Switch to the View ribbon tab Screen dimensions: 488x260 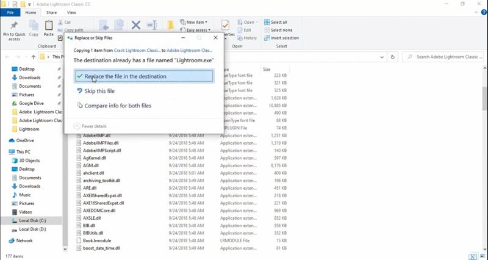(x=71, y=12)
